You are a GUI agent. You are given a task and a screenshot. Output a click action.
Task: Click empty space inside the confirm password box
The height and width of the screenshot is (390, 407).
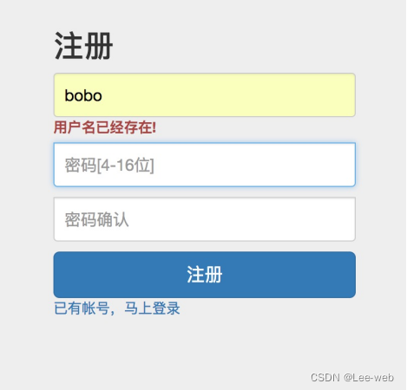pyautogui.click(x=241, y=219)
